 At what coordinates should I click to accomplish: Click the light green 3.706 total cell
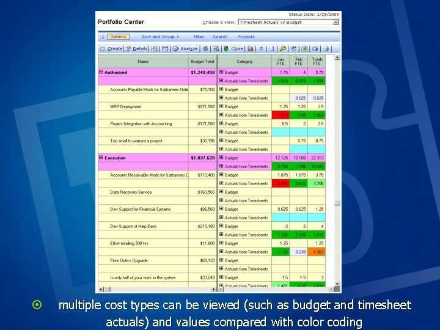pos(317,183)
